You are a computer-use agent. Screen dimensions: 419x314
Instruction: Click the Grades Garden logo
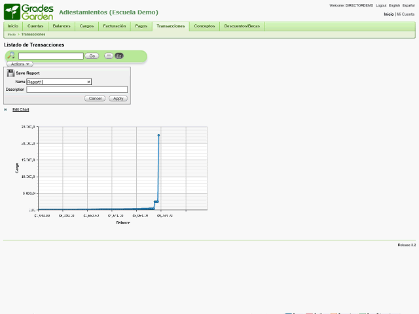click(x=28, y=11)
